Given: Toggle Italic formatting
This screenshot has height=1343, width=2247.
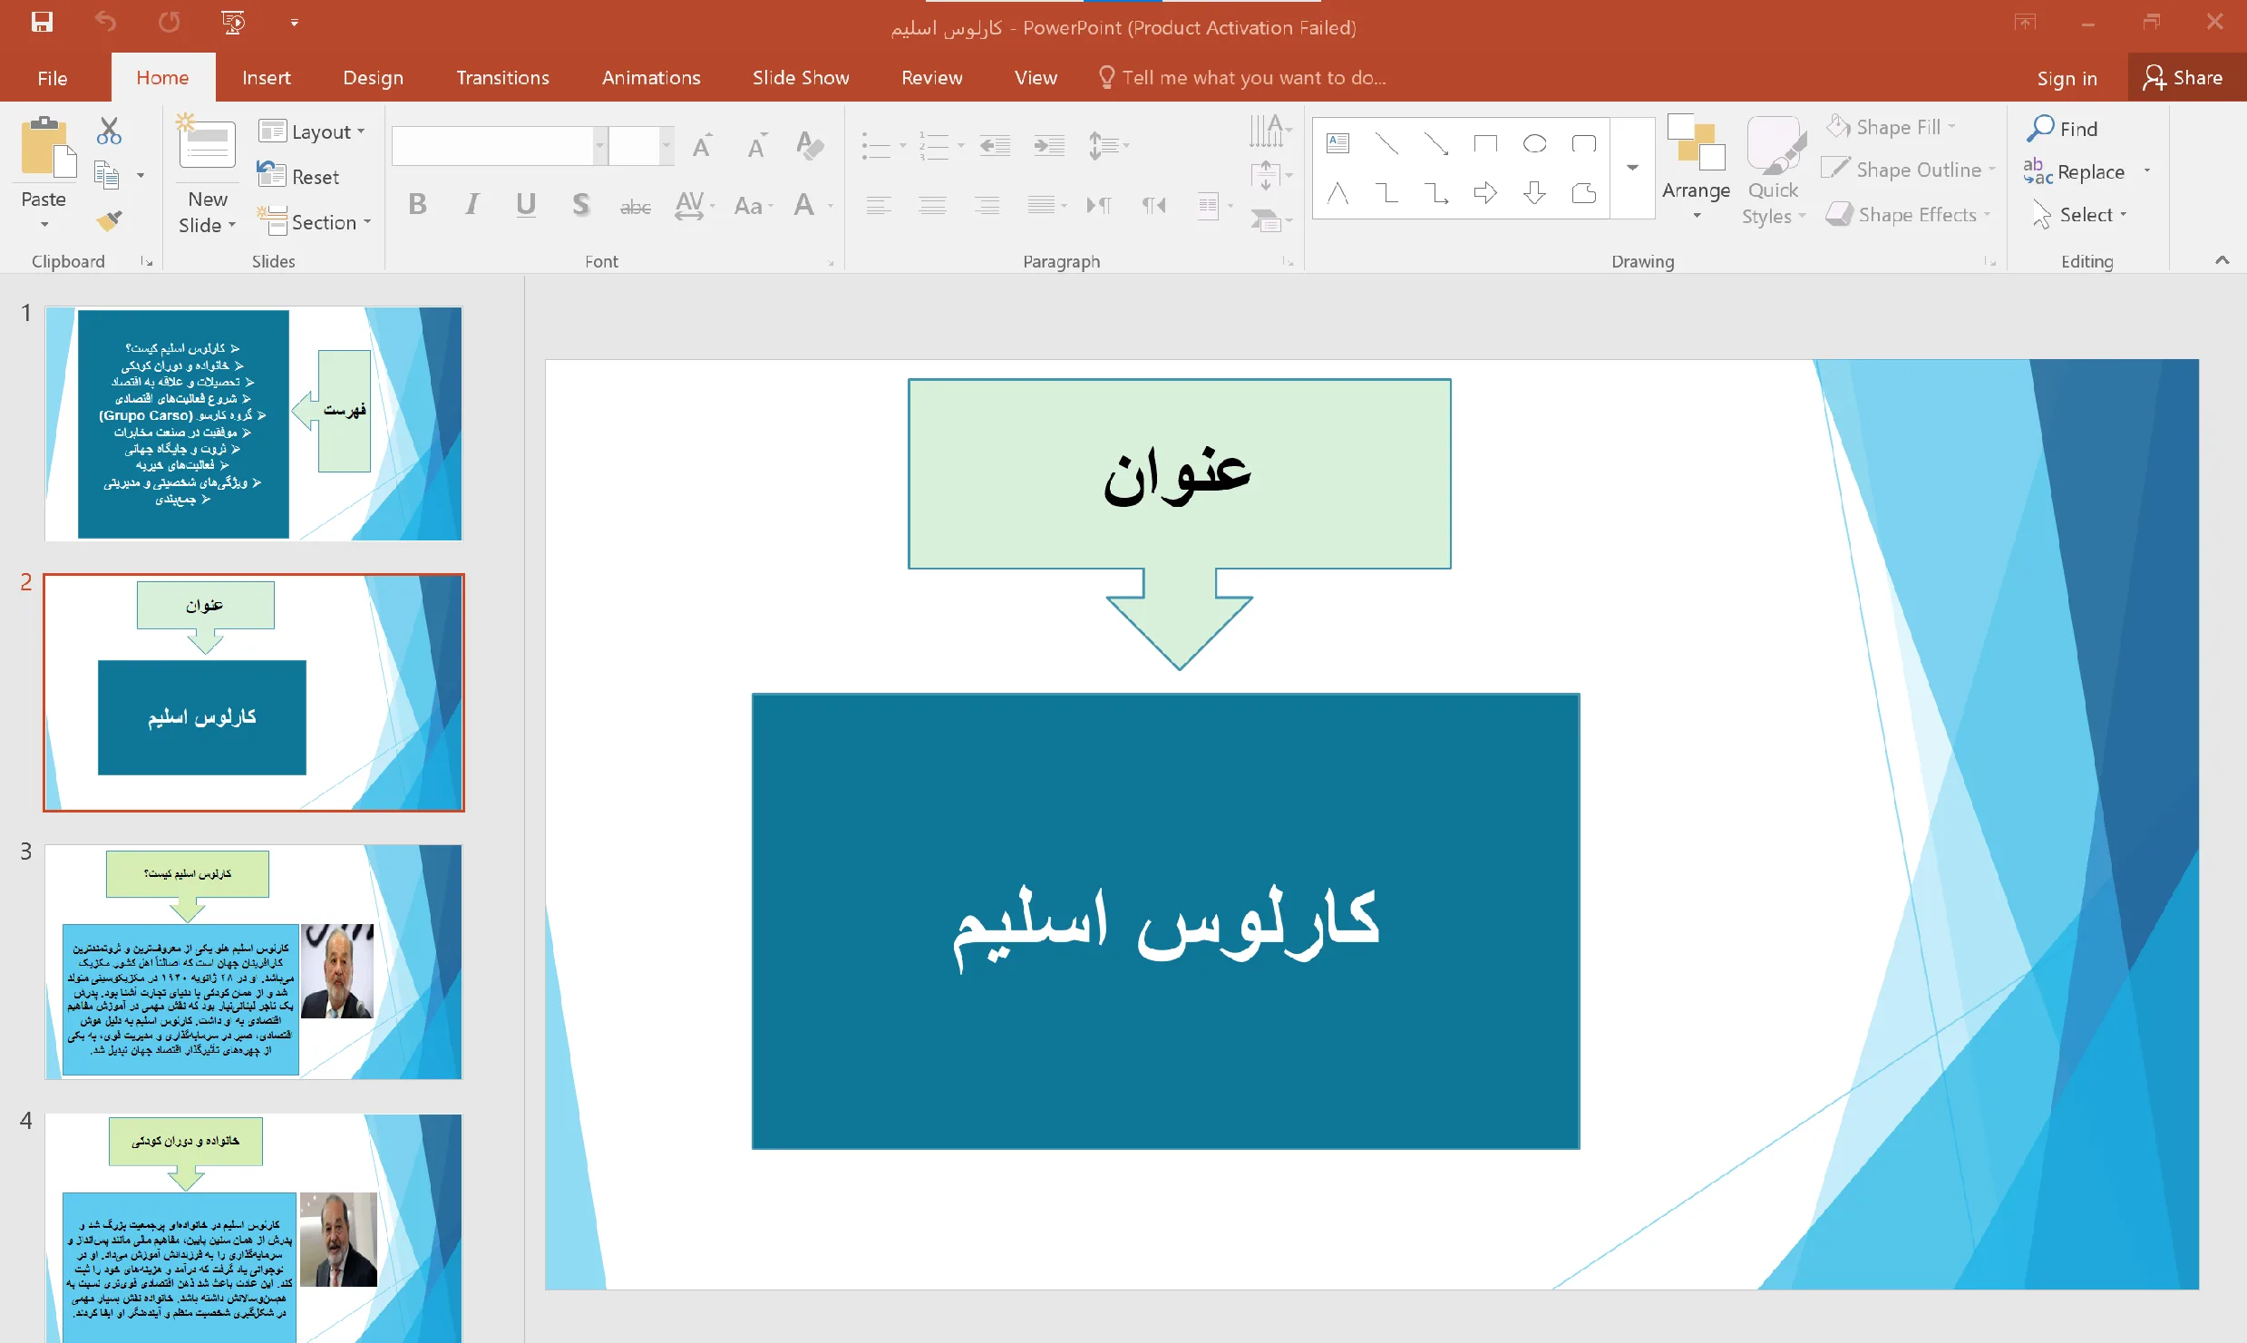Looking at the screenshot, I should [472, 205].
